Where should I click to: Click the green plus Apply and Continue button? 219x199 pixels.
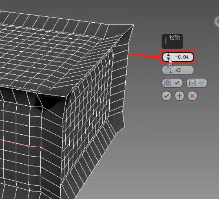179,96
